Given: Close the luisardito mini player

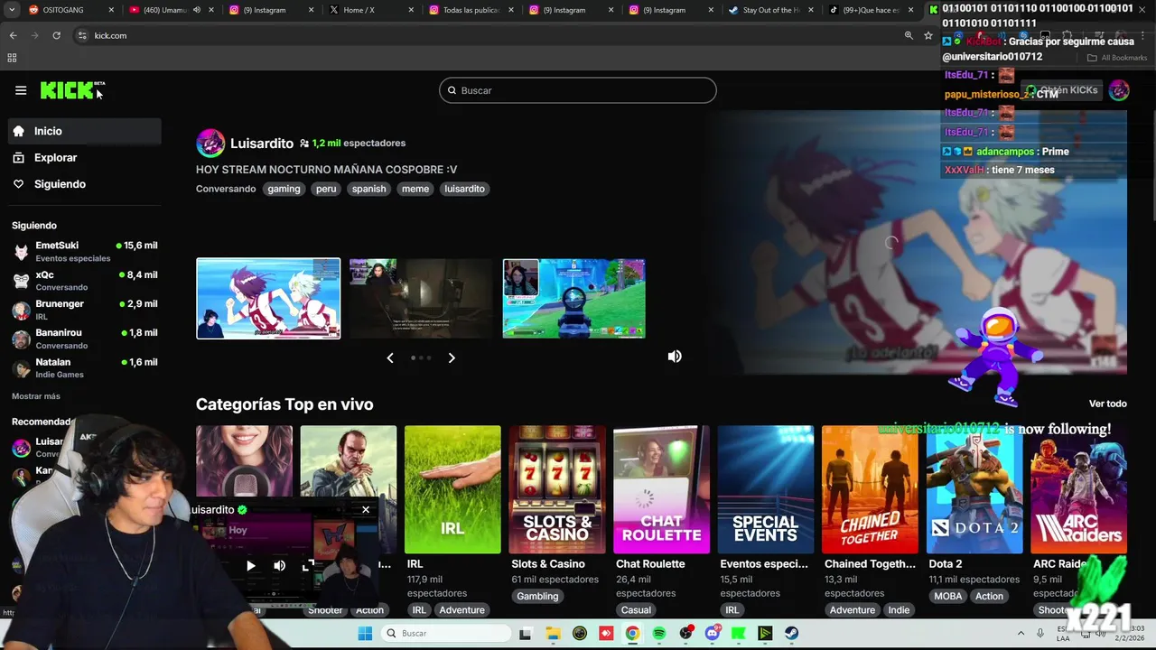Looking at the screenshot, I should tap(366, 509).
